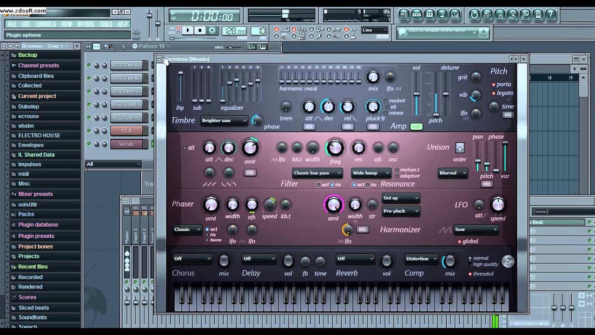Image resolution: width=595 pixels, height=335 pixels.
Task: Open the Playlist window from toolbar
Action: click(404, 15)
